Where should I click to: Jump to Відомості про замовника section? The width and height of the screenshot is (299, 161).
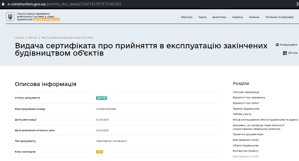tap(249, 97)
